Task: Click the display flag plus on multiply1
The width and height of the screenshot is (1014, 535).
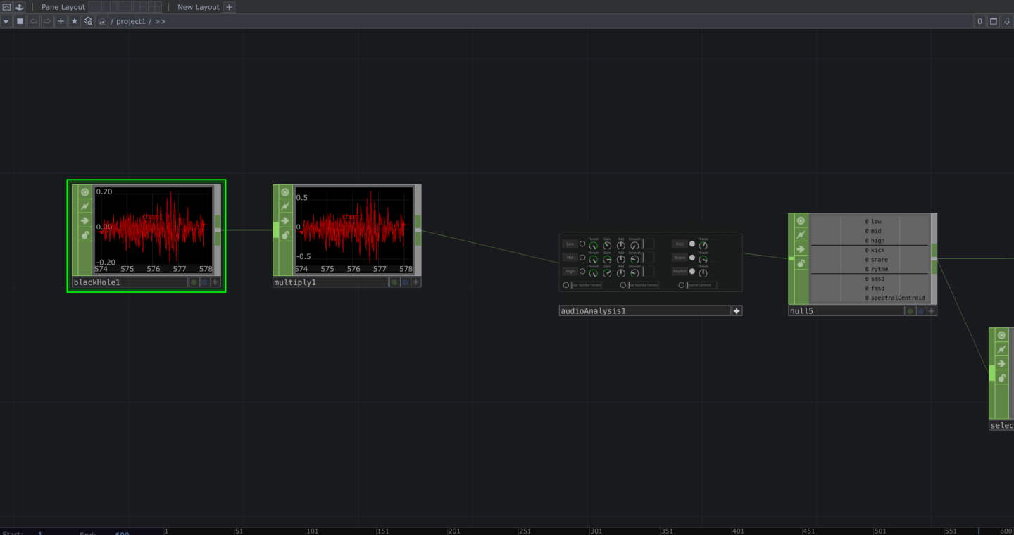Action: 415,282
